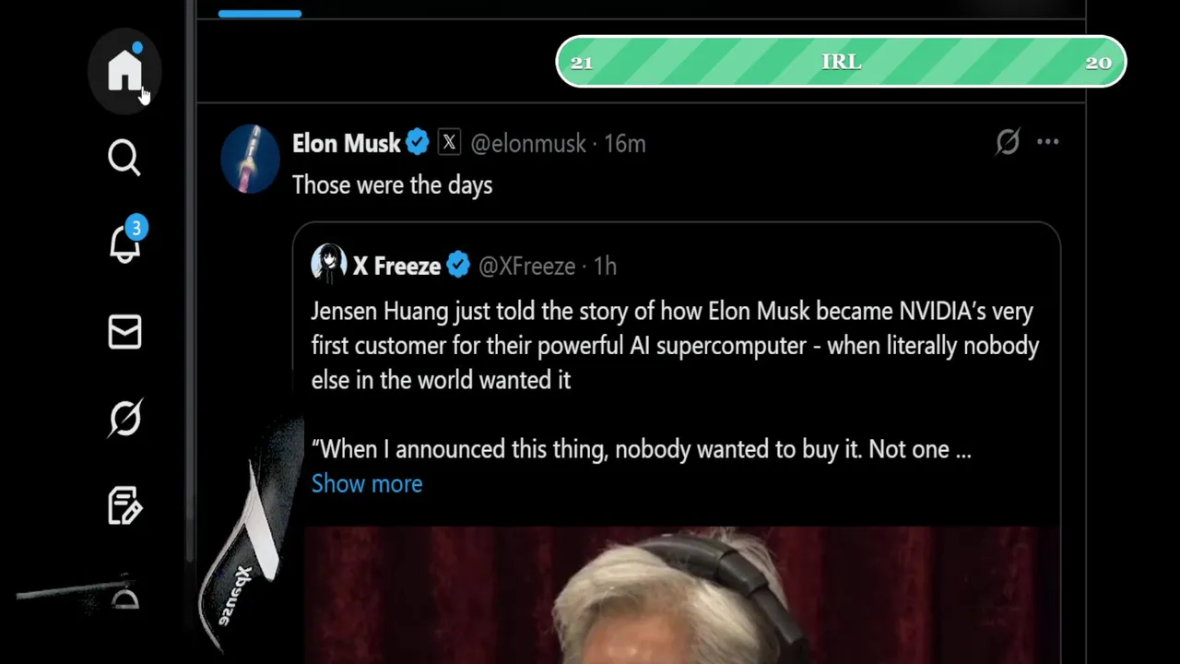Click the X affiliate badge beside Elon Musk

click(449, 143)
